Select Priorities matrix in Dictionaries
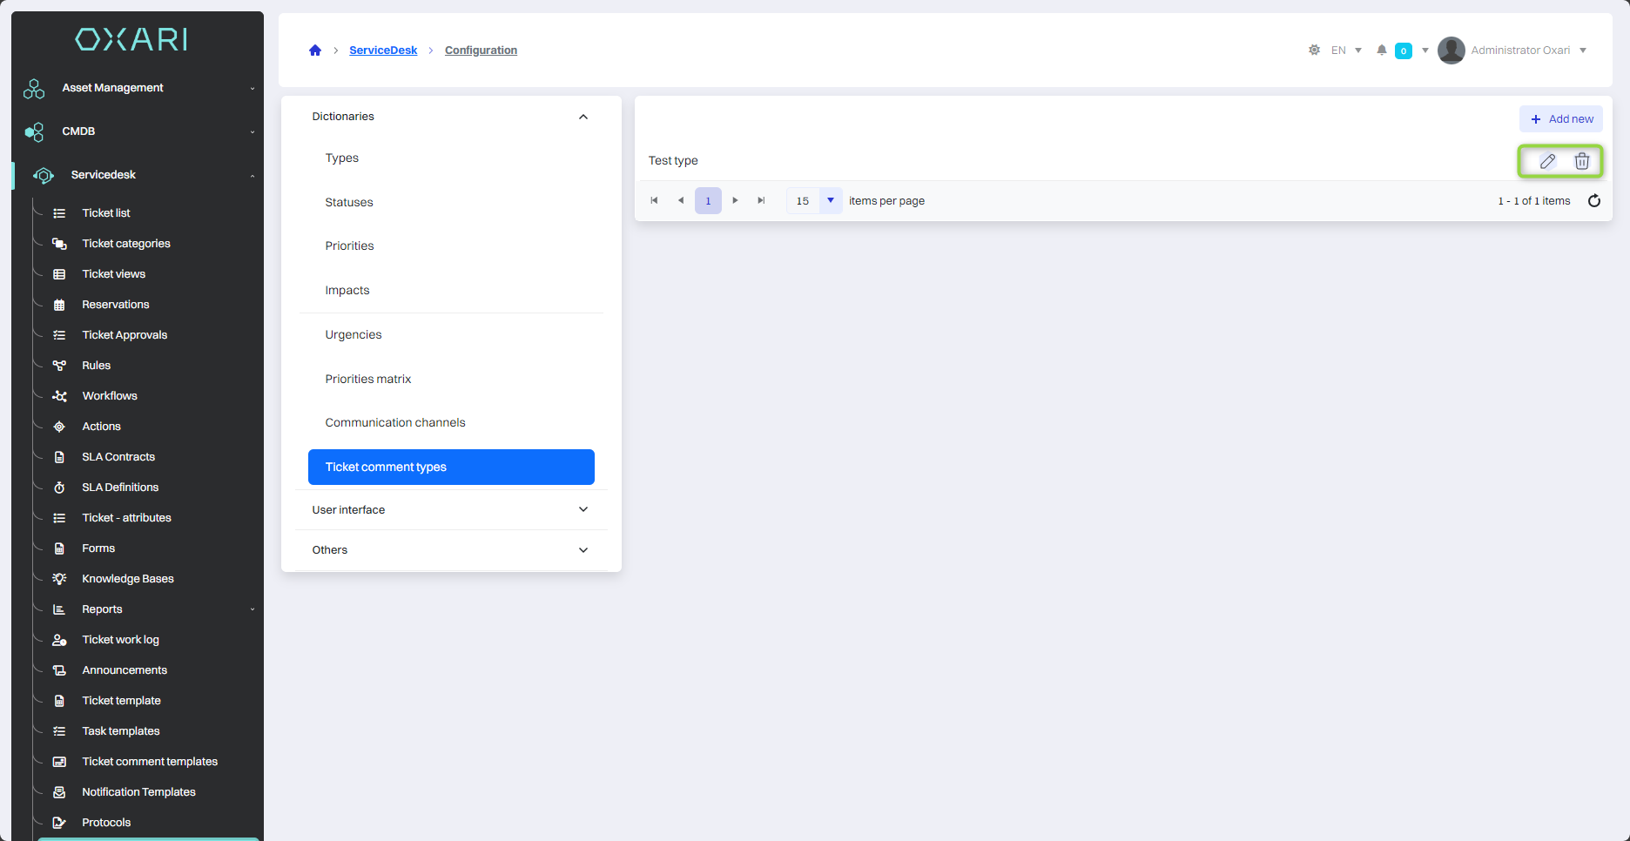Image resolution: width=1630 pixels, height=841 pixels. 368,379
